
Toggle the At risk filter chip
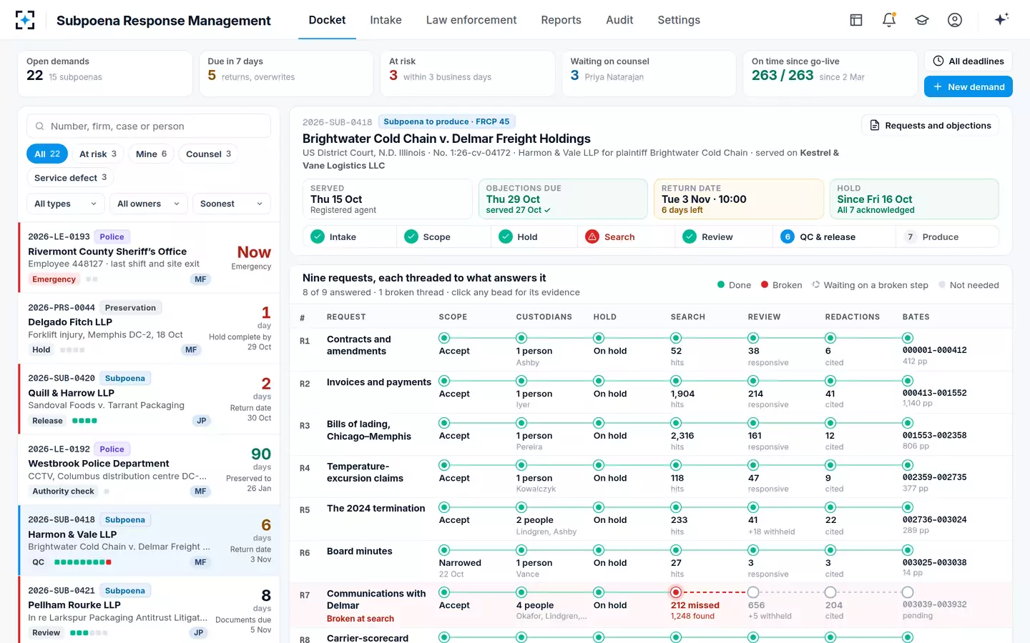pyautogui.click(x=98, y=154)
